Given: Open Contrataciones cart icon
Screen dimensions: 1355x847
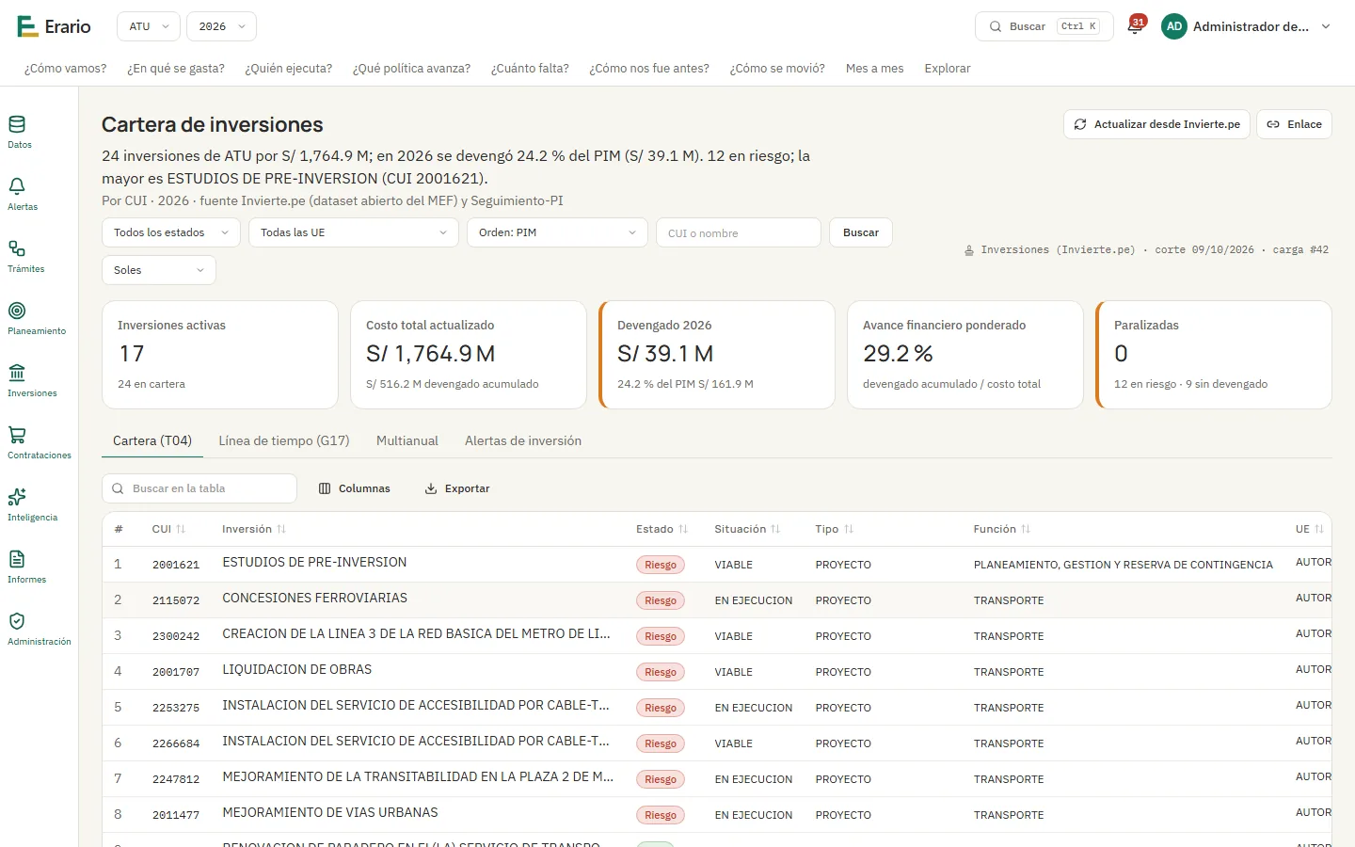Looking at the screenshot, I should coord(17,435).
